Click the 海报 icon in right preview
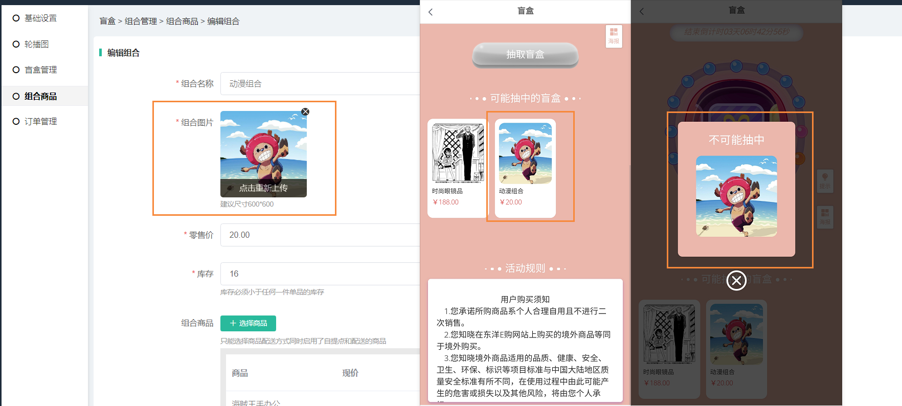 825,217
